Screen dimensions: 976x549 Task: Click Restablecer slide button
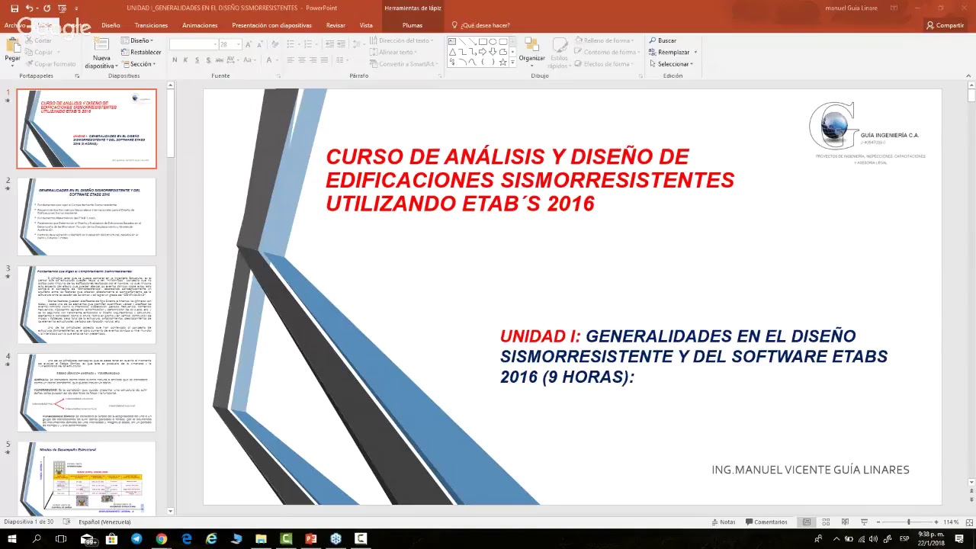tap(141, 52)
